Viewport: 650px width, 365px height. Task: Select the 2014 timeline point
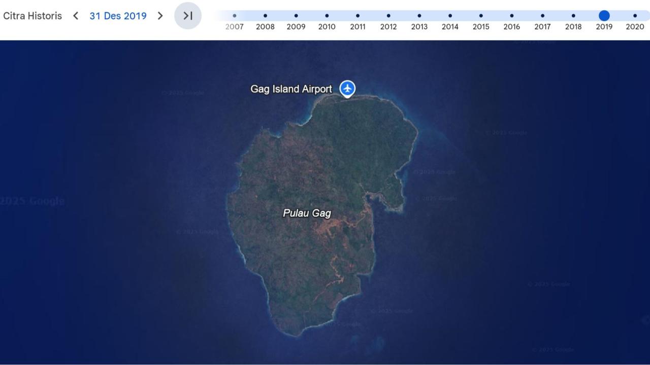pyautogui.click(x=450, y=16)
